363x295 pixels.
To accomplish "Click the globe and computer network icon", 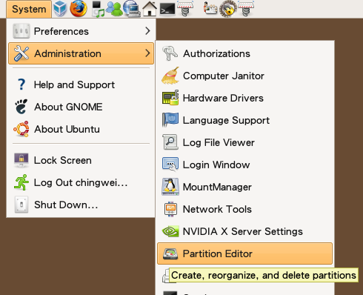I will coord(131,9).
